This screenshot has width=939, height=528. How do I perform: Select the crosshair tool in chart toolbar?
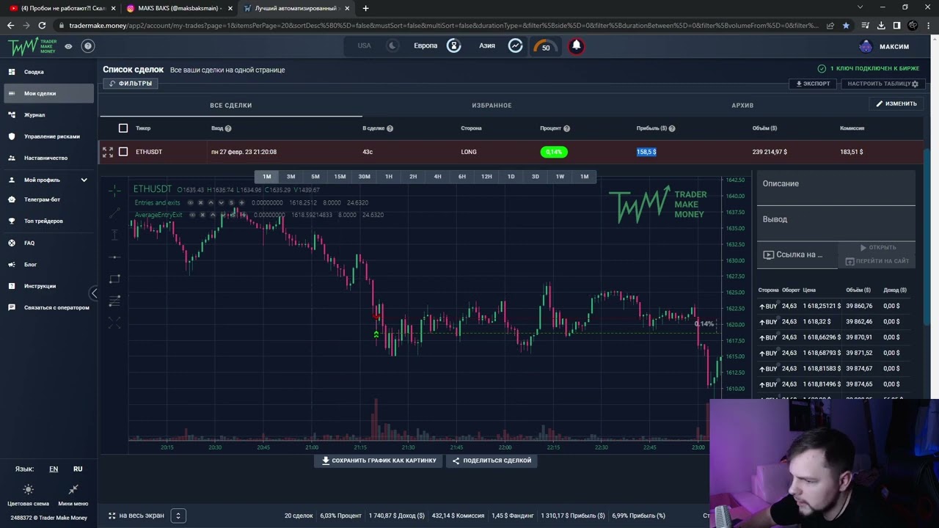pos(114,191)
